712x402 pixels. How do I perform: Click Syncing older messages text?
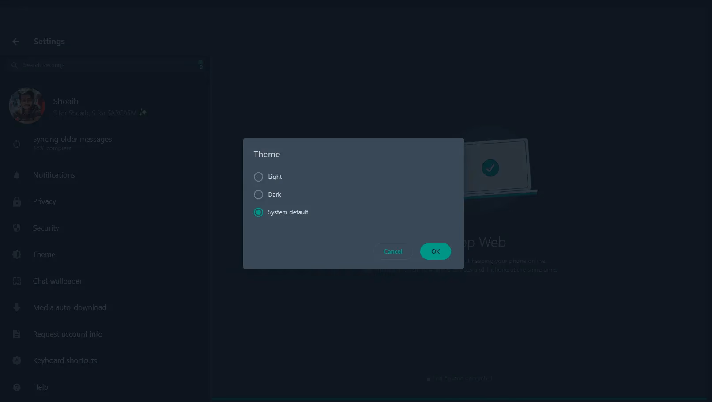(x=72, y=139)
